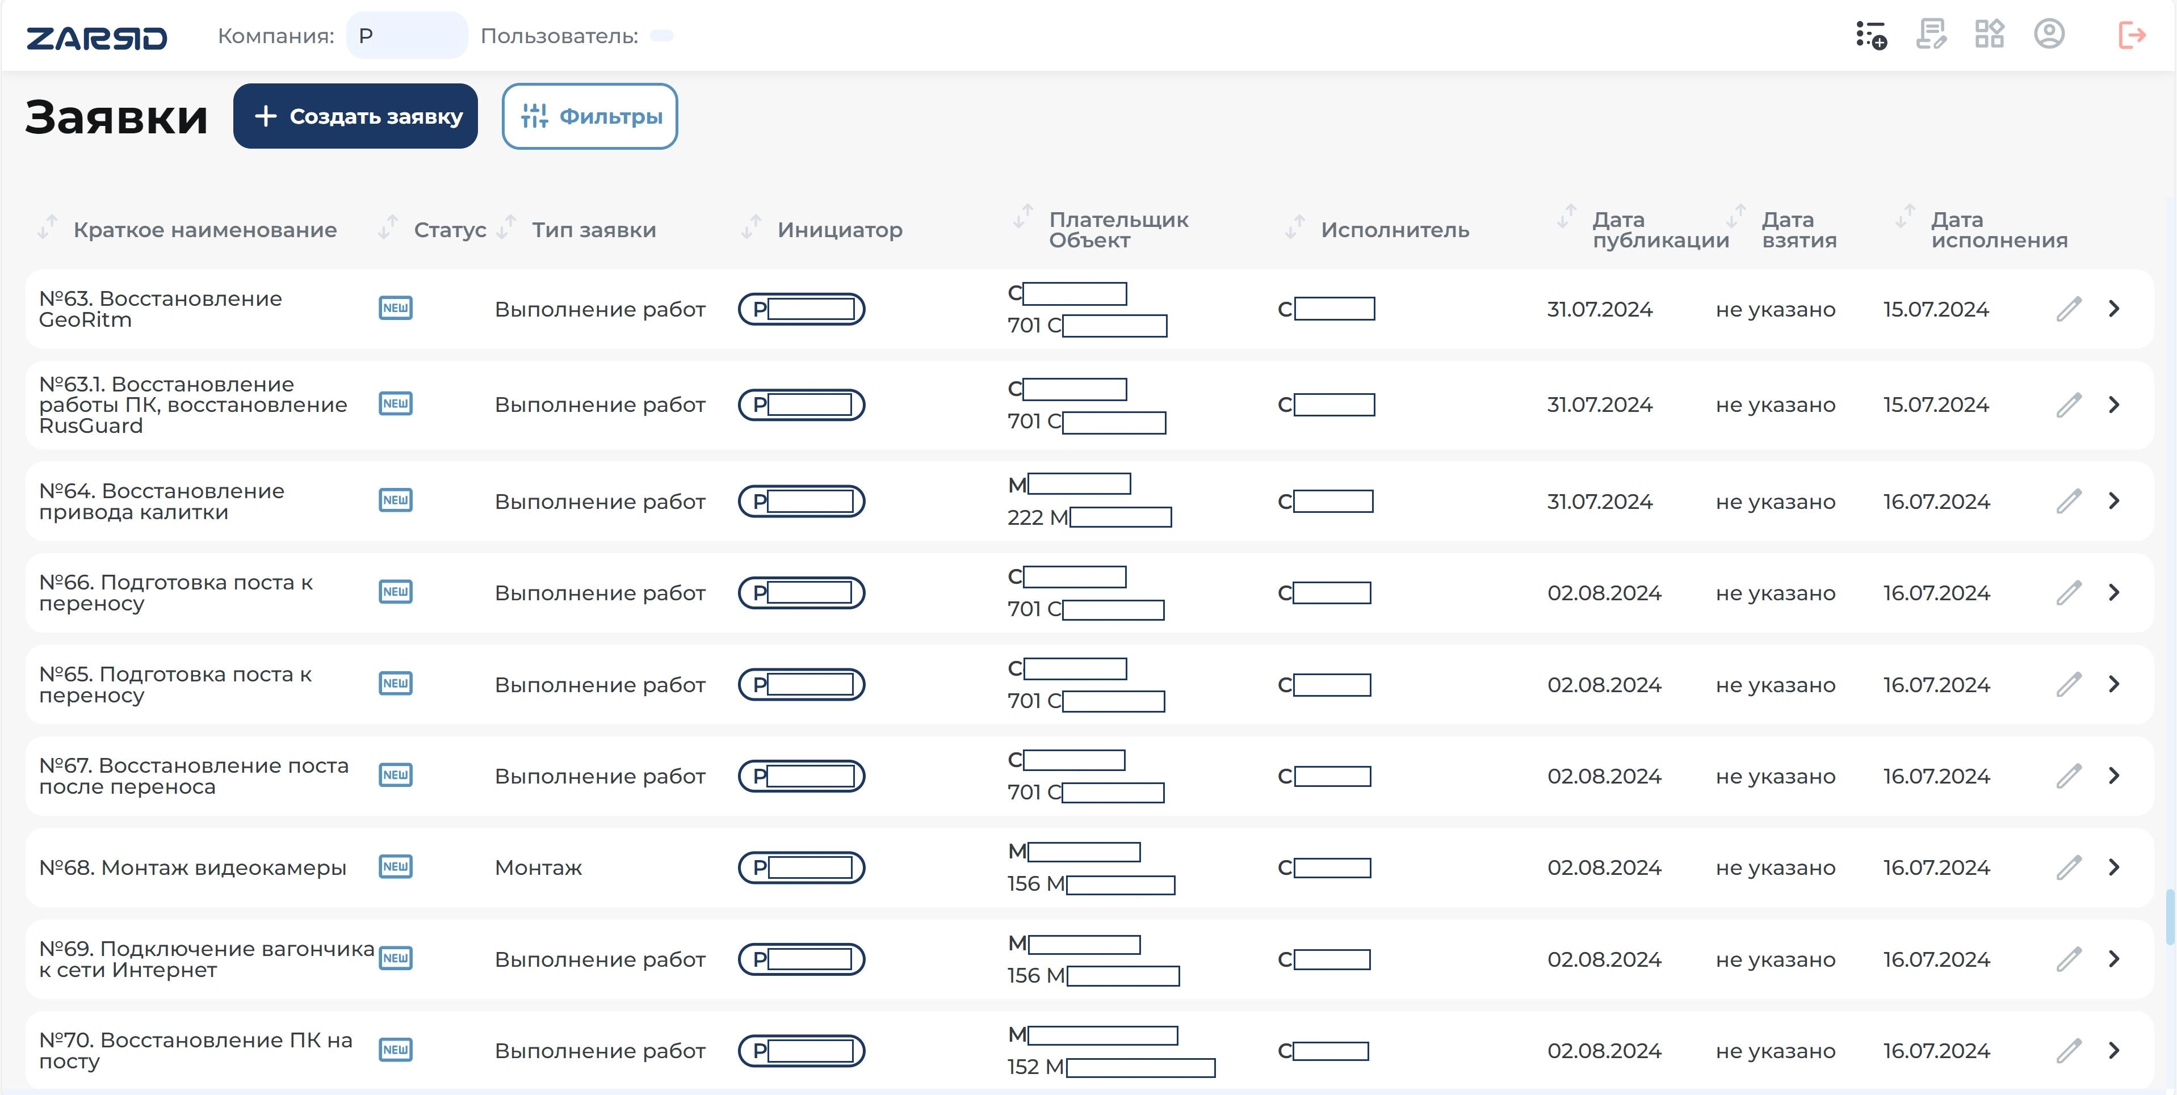This screenshot has width=2177, height=1095.
Task: Click the logout icon
Action: click(2132, 36)
